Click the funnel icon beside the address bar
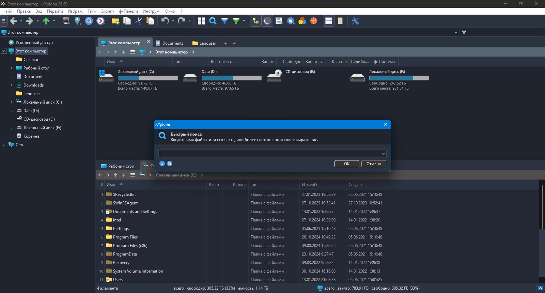 [464, 32]
